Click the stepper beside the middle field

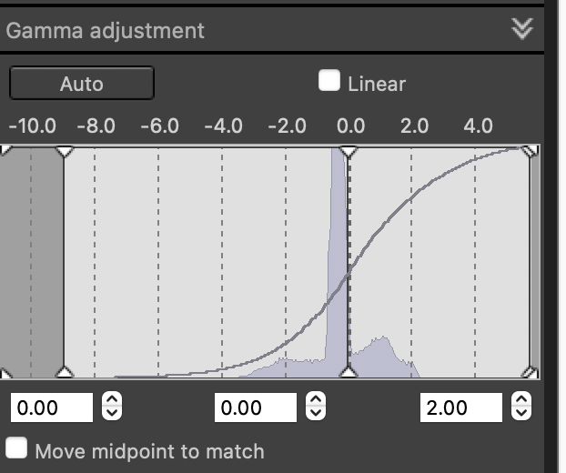pyautogui.click(x=316, y=407)
